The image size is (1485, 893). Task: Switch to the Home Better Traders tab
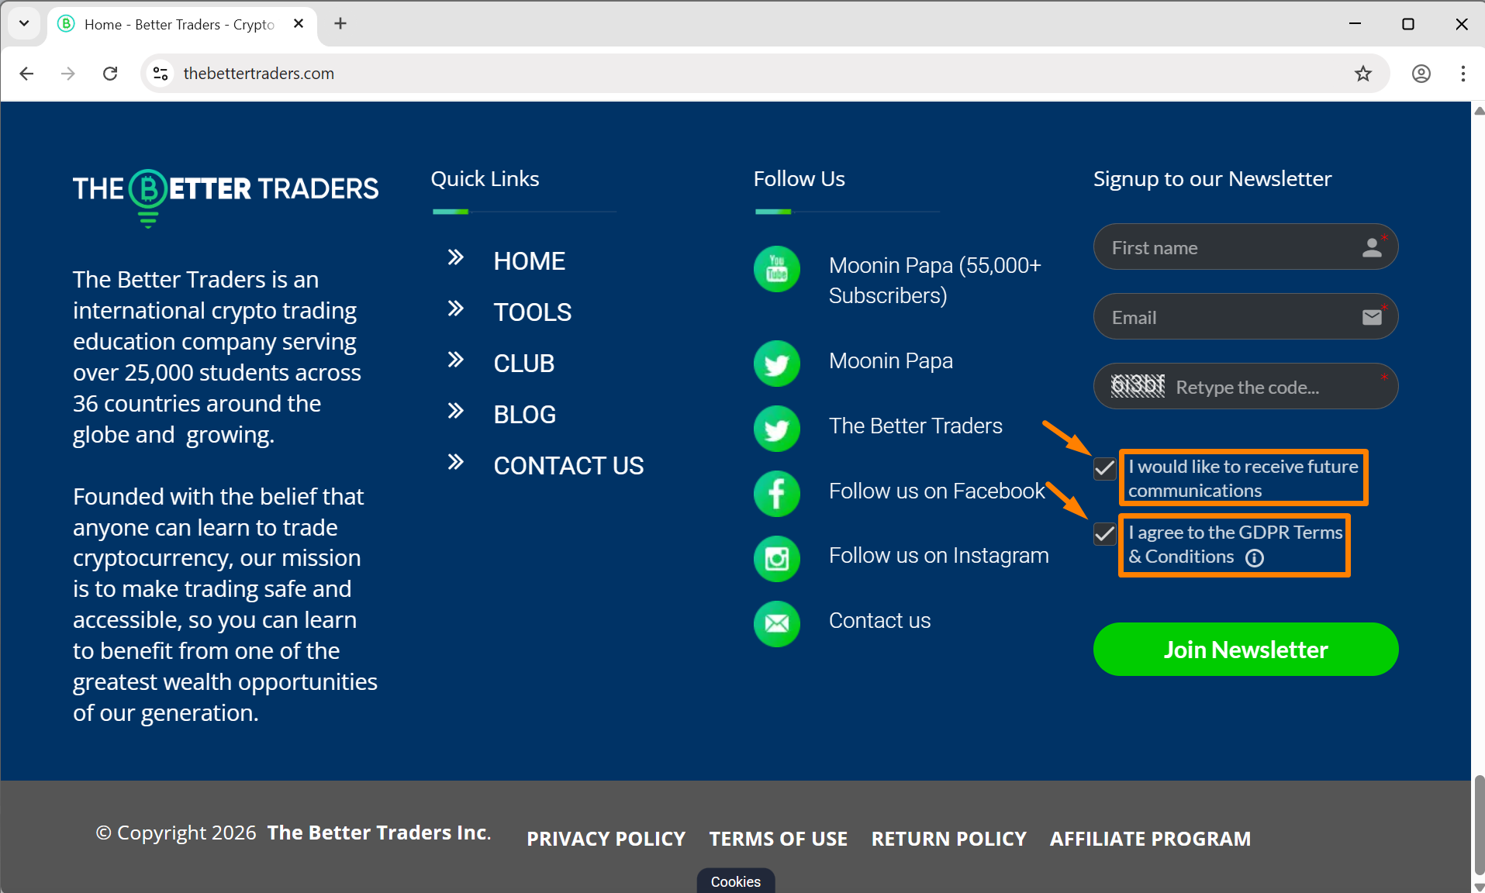[171, 24]
